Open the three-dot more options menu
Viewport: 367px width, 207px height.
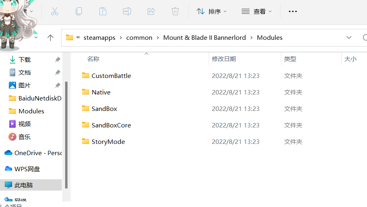293,11
